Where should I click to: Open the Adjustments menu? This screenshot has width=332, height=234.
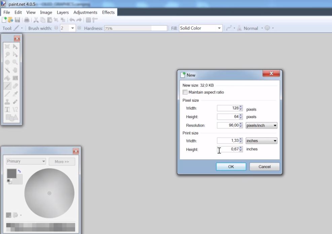[85, 12]
